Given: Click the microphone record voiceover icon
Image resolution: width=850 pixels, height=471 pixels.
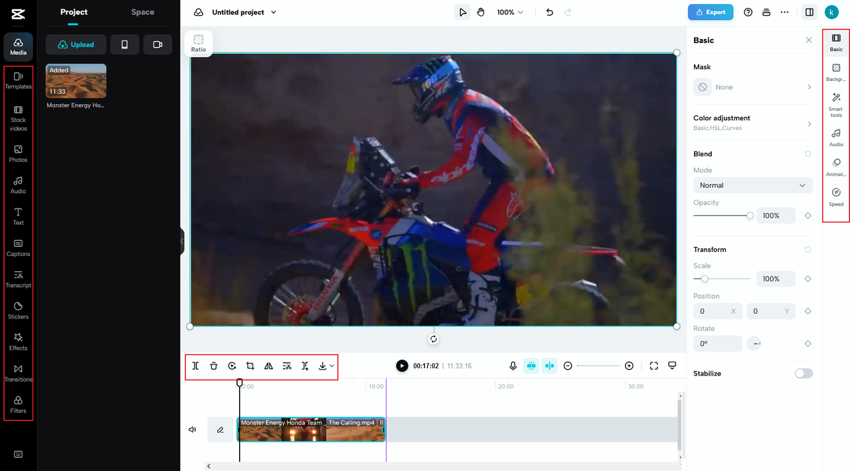Looking at the screenshot, I should pyautogui.click(x=513, y=366).
